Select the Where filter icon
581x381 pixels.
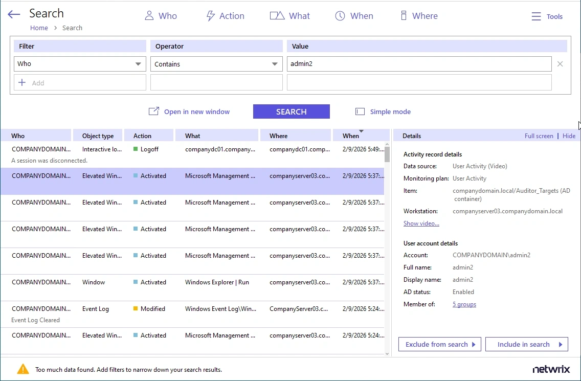click(403, 16)
